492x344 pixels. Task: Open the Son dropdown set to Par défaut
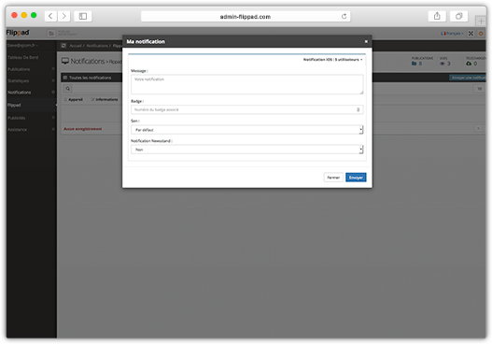pyautogui.click(x=247, y=130)
